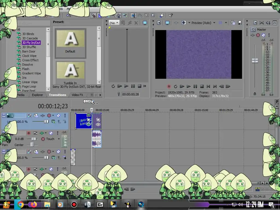Solo video track 1
This screenshot has height=210, width=280.
point(65,116)
